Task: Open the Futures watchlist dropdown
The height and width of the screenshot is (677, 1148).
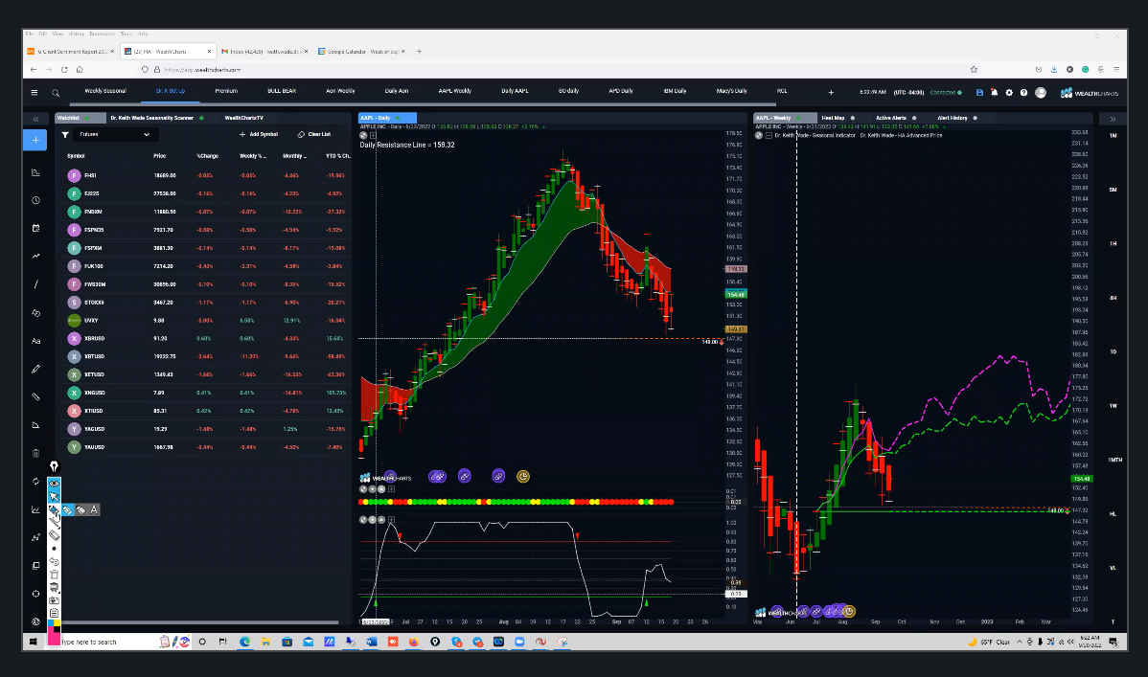Action: pyautogui.click(x=116, y=135)
